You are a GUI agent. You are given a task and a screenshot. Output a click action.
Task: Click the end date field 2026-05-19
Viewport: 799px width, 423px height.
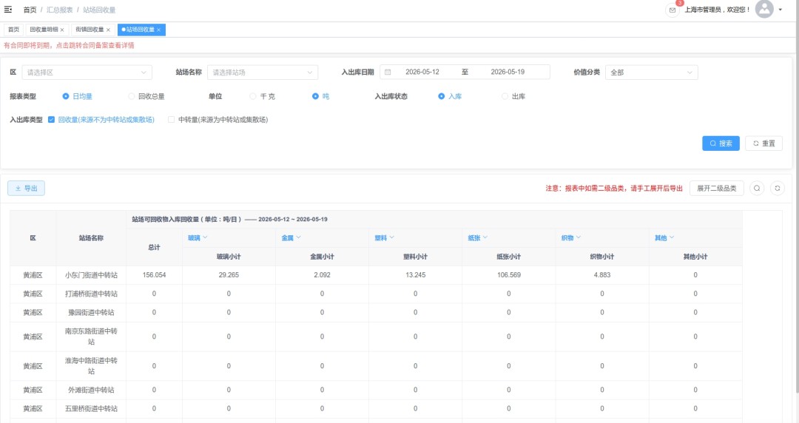click(508, 72)
